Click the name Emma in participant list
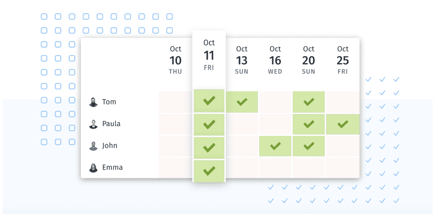 [112, 168]
